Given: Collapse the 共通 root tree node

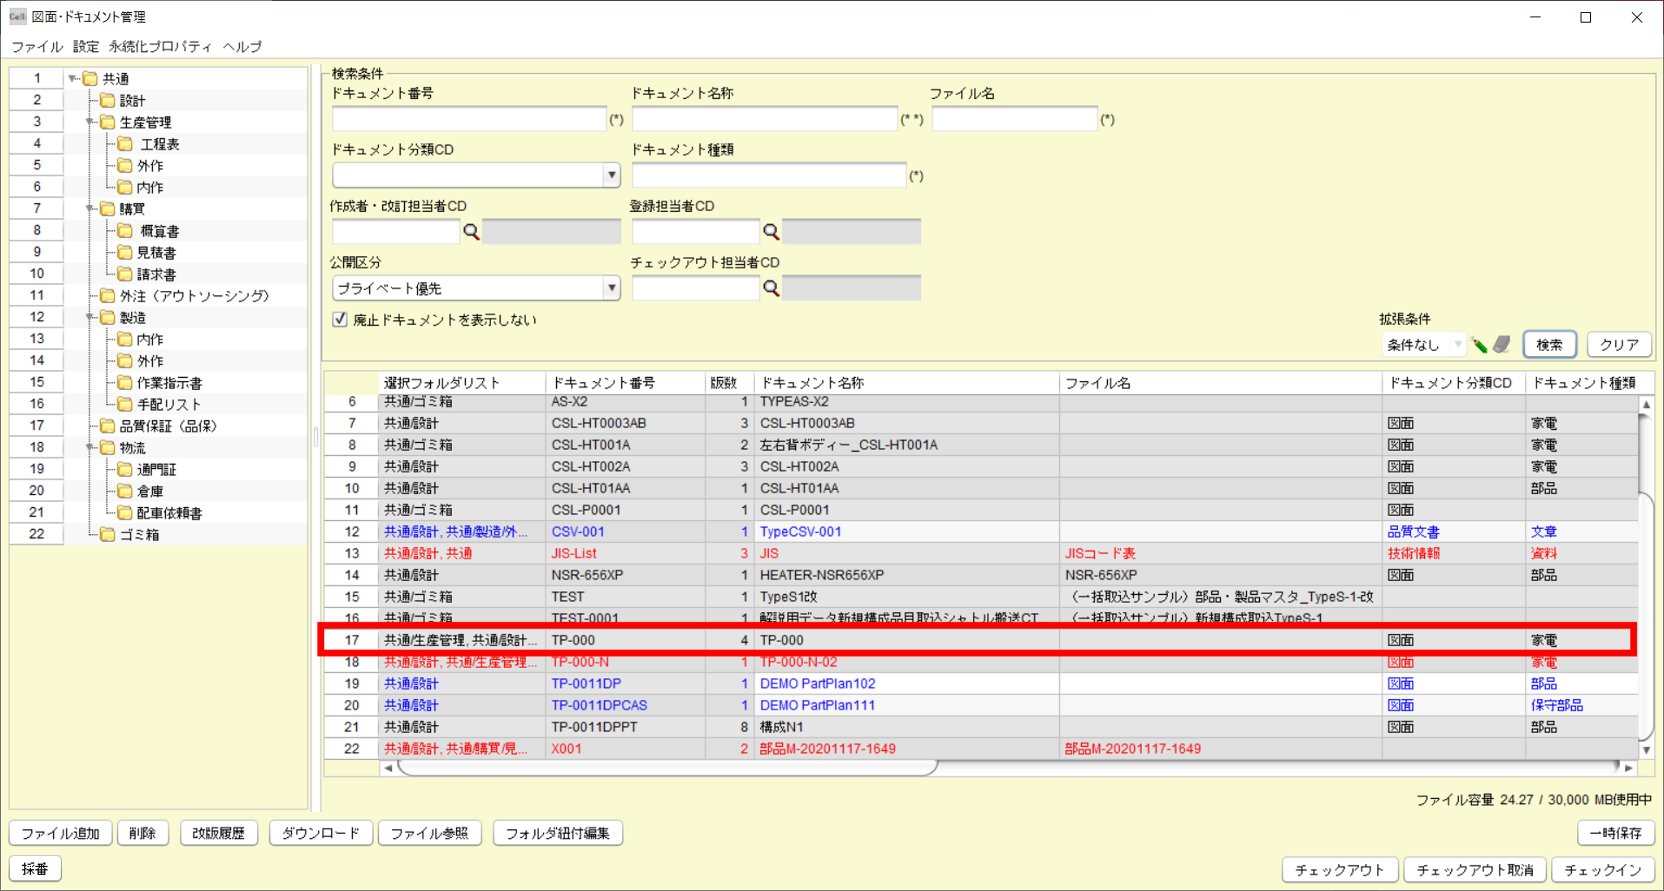Looking at the screenshot, I should [72, 79].
